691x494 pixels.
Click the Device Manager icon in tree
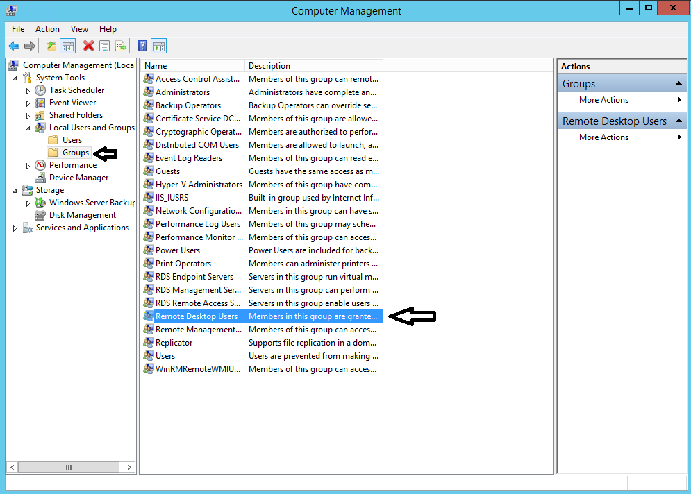pos(40,178)
